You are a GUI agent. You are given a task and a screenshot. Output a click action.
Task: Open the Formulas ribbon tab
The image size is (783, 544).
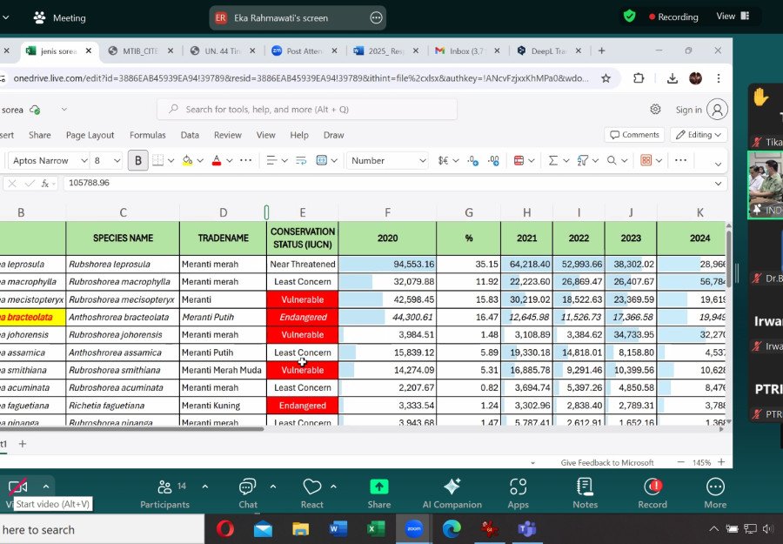click(x=147, y=135)
